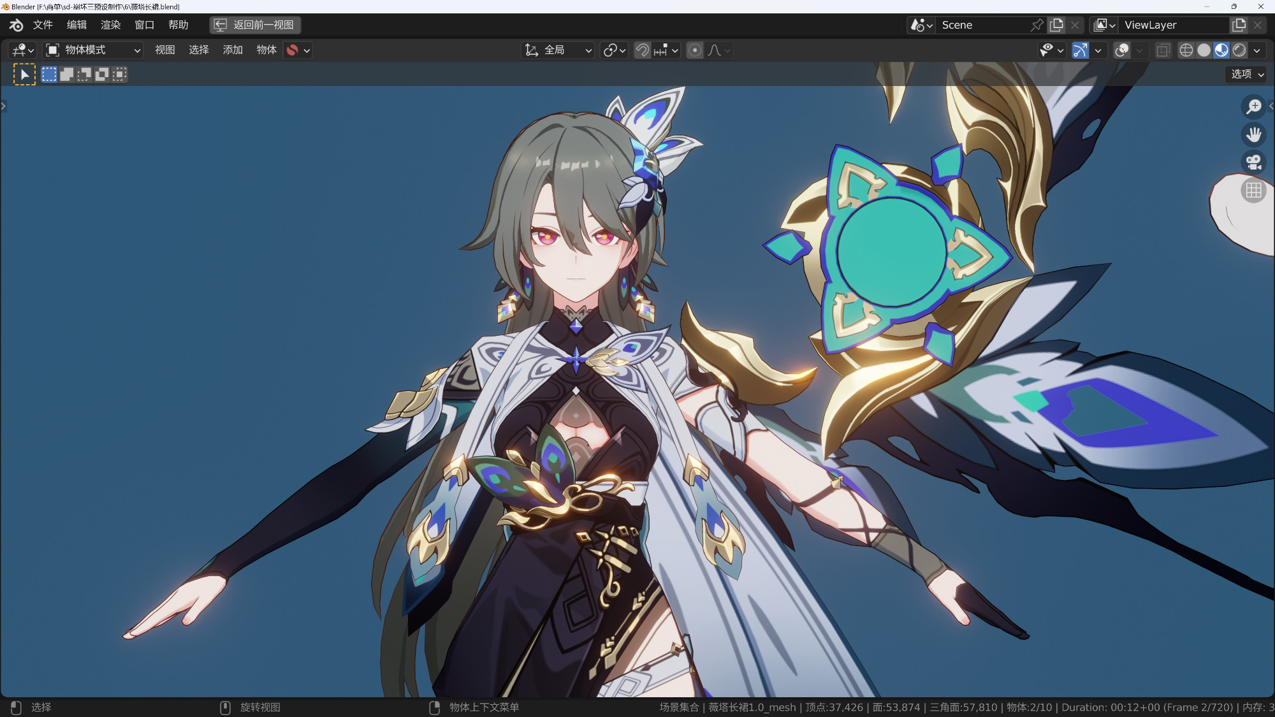Screen dimensions: 1275x717
Task: Toggle snapping magnet icon
Action: click(x=643, y=50)
